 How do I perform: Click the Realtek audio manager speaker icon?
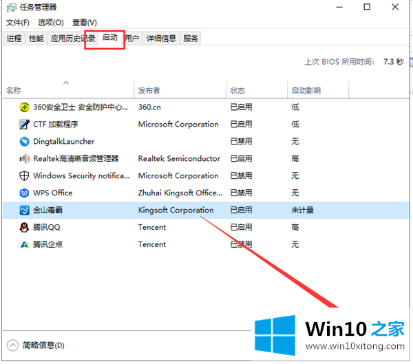(24, 158)
